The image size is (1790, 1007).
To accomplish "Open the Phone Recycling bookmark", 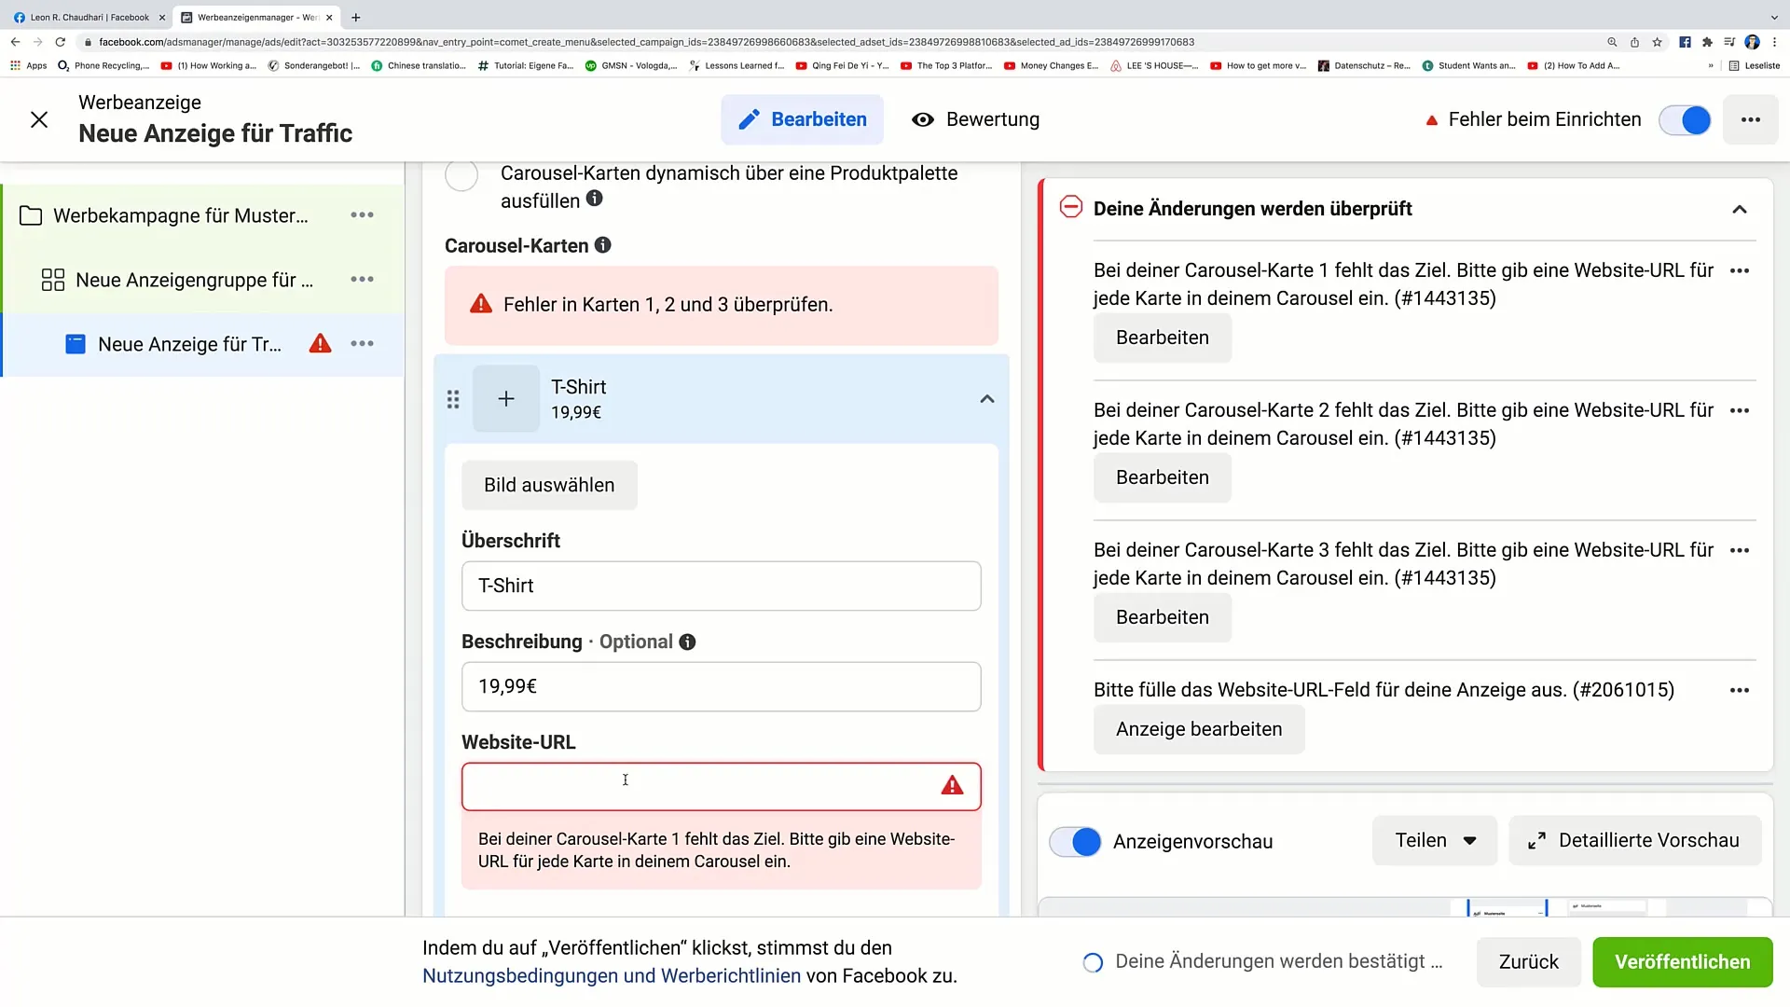I will pos(103,65).
